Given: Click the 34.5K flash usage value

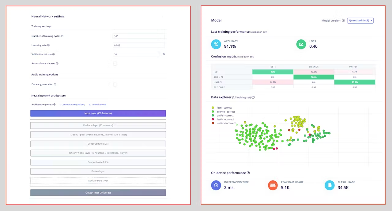Looking at the screenshot, I should (x=343, y=187).
